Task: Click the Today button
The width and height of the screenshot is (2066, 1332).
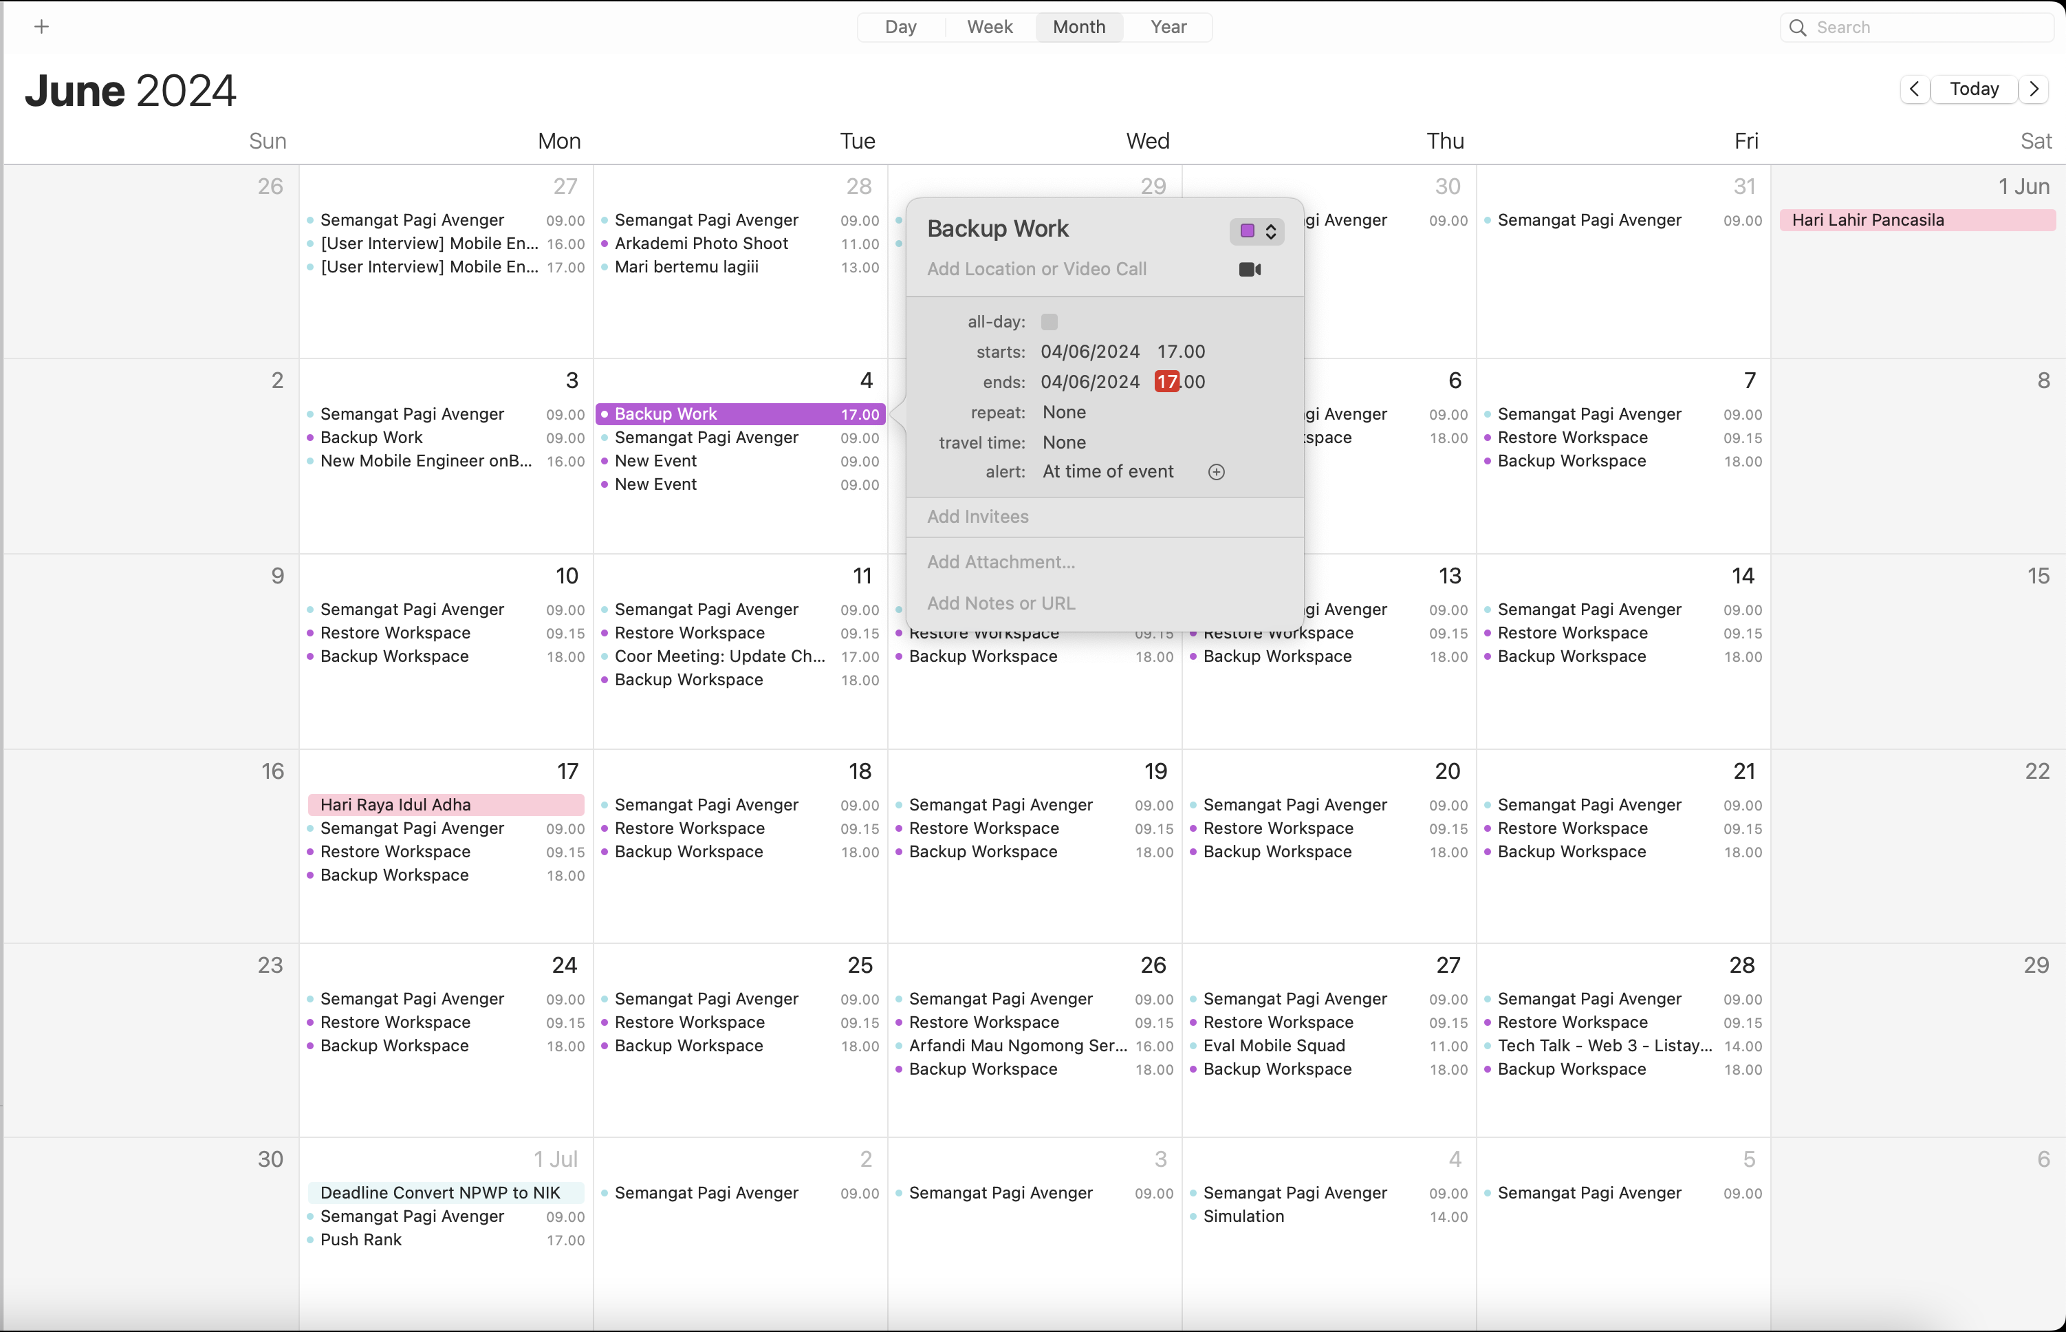Action: pyautogui.click(x=1974, y=89)
